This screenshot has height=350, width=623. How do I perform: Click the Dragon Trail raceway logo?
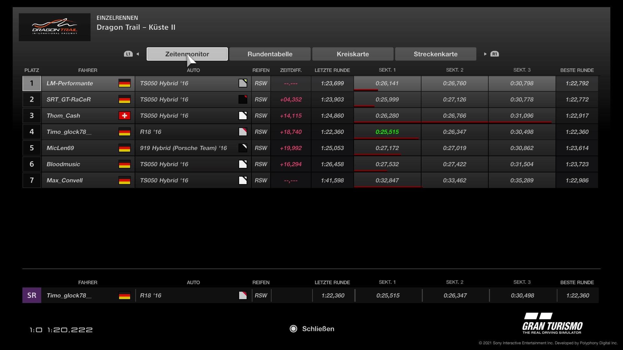tap(55, 27)
